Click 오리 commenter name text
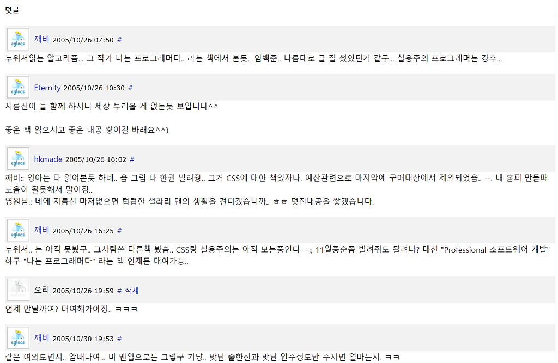 point(41,290)
